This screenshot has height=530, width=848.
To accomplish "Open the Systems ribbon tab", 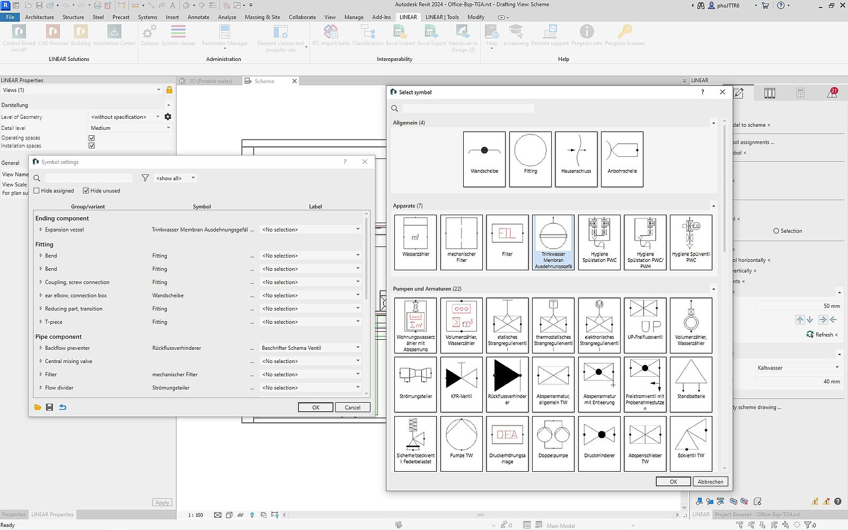I will point(147,17).
